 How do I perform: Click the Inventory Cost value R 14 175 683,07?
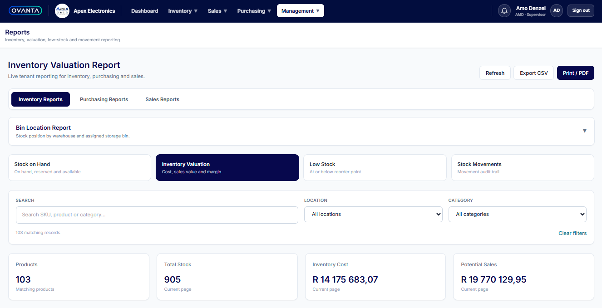[345, 279]
